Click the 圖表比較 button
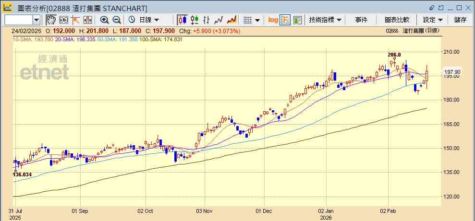This screenshot has height=221, width=475. point(397,20)
